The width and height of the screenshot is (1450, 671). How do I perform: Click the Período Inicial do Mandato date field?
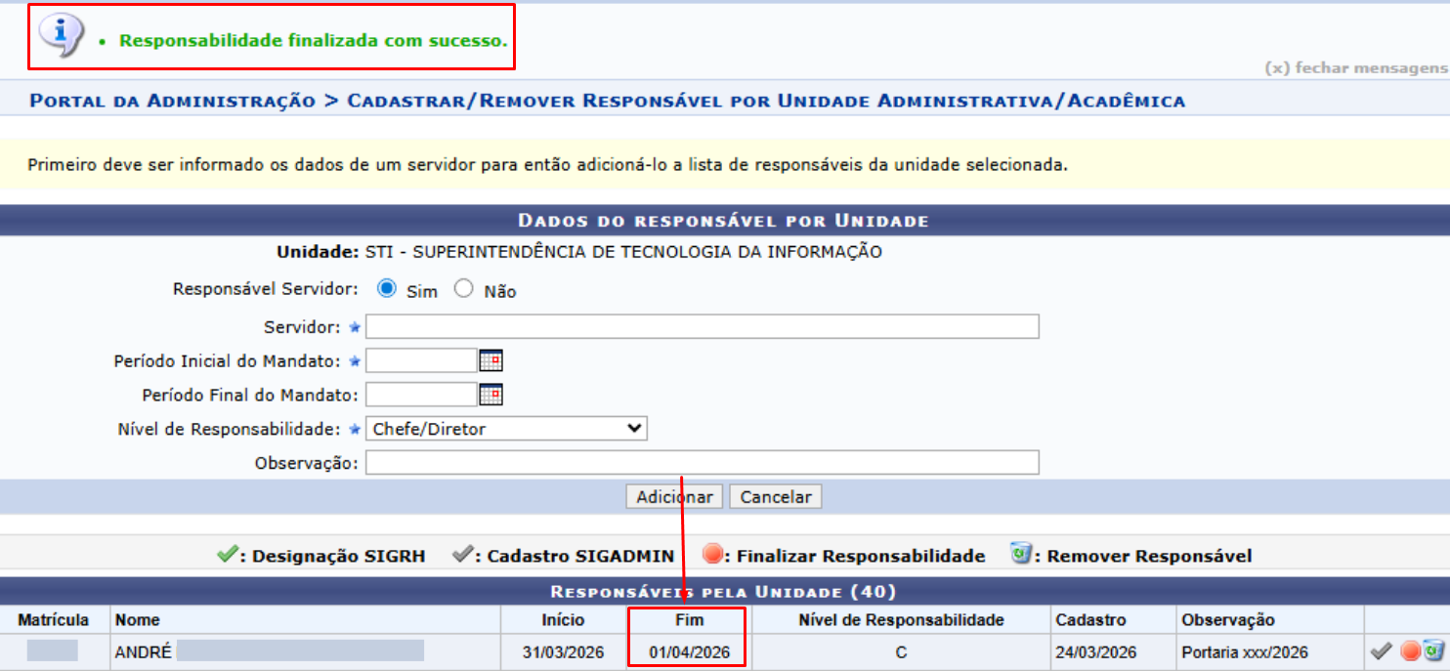(x=421, y=361)
